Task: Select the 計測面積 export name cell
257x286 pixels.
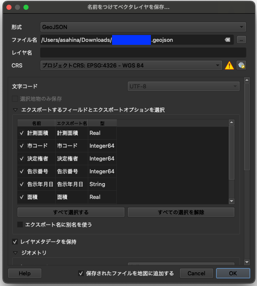Action: coord(72,133)
